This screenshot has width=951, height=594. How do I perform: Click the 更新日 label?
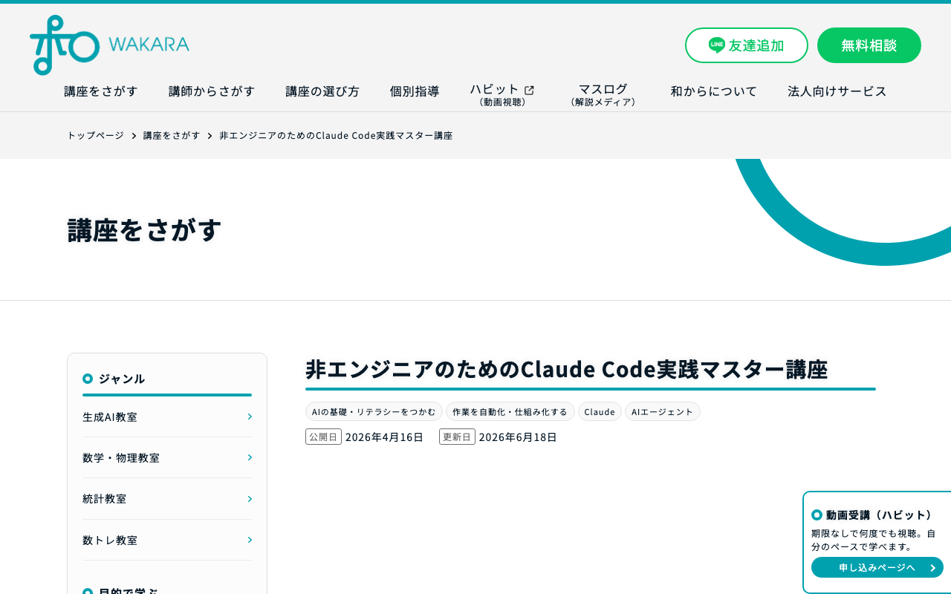click(457, 437)
